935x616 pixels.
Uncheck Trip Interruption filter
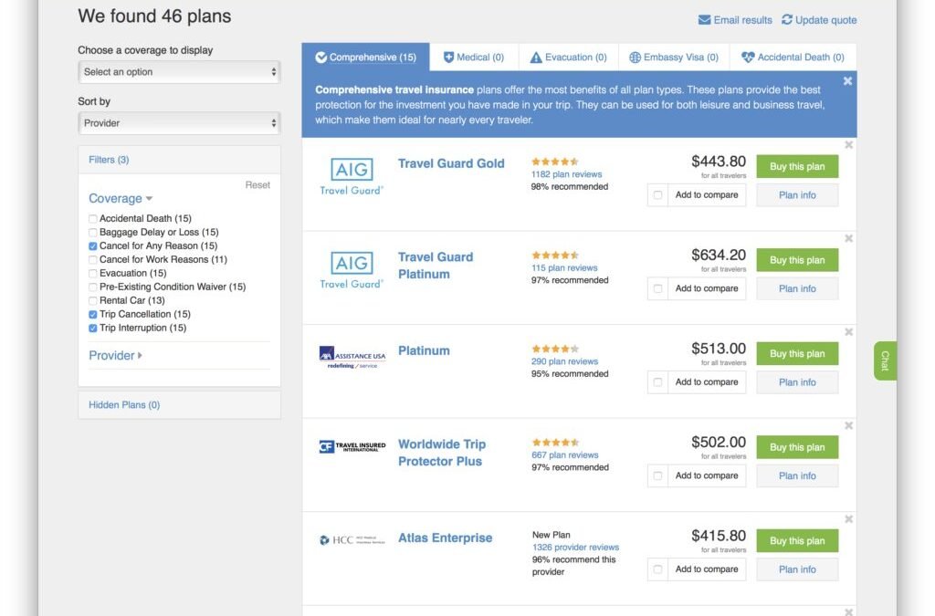92,329
